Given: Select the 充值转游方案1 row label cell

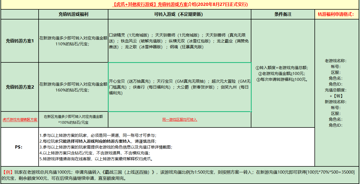Looking at the screenshot, I should tap(20, 41).
